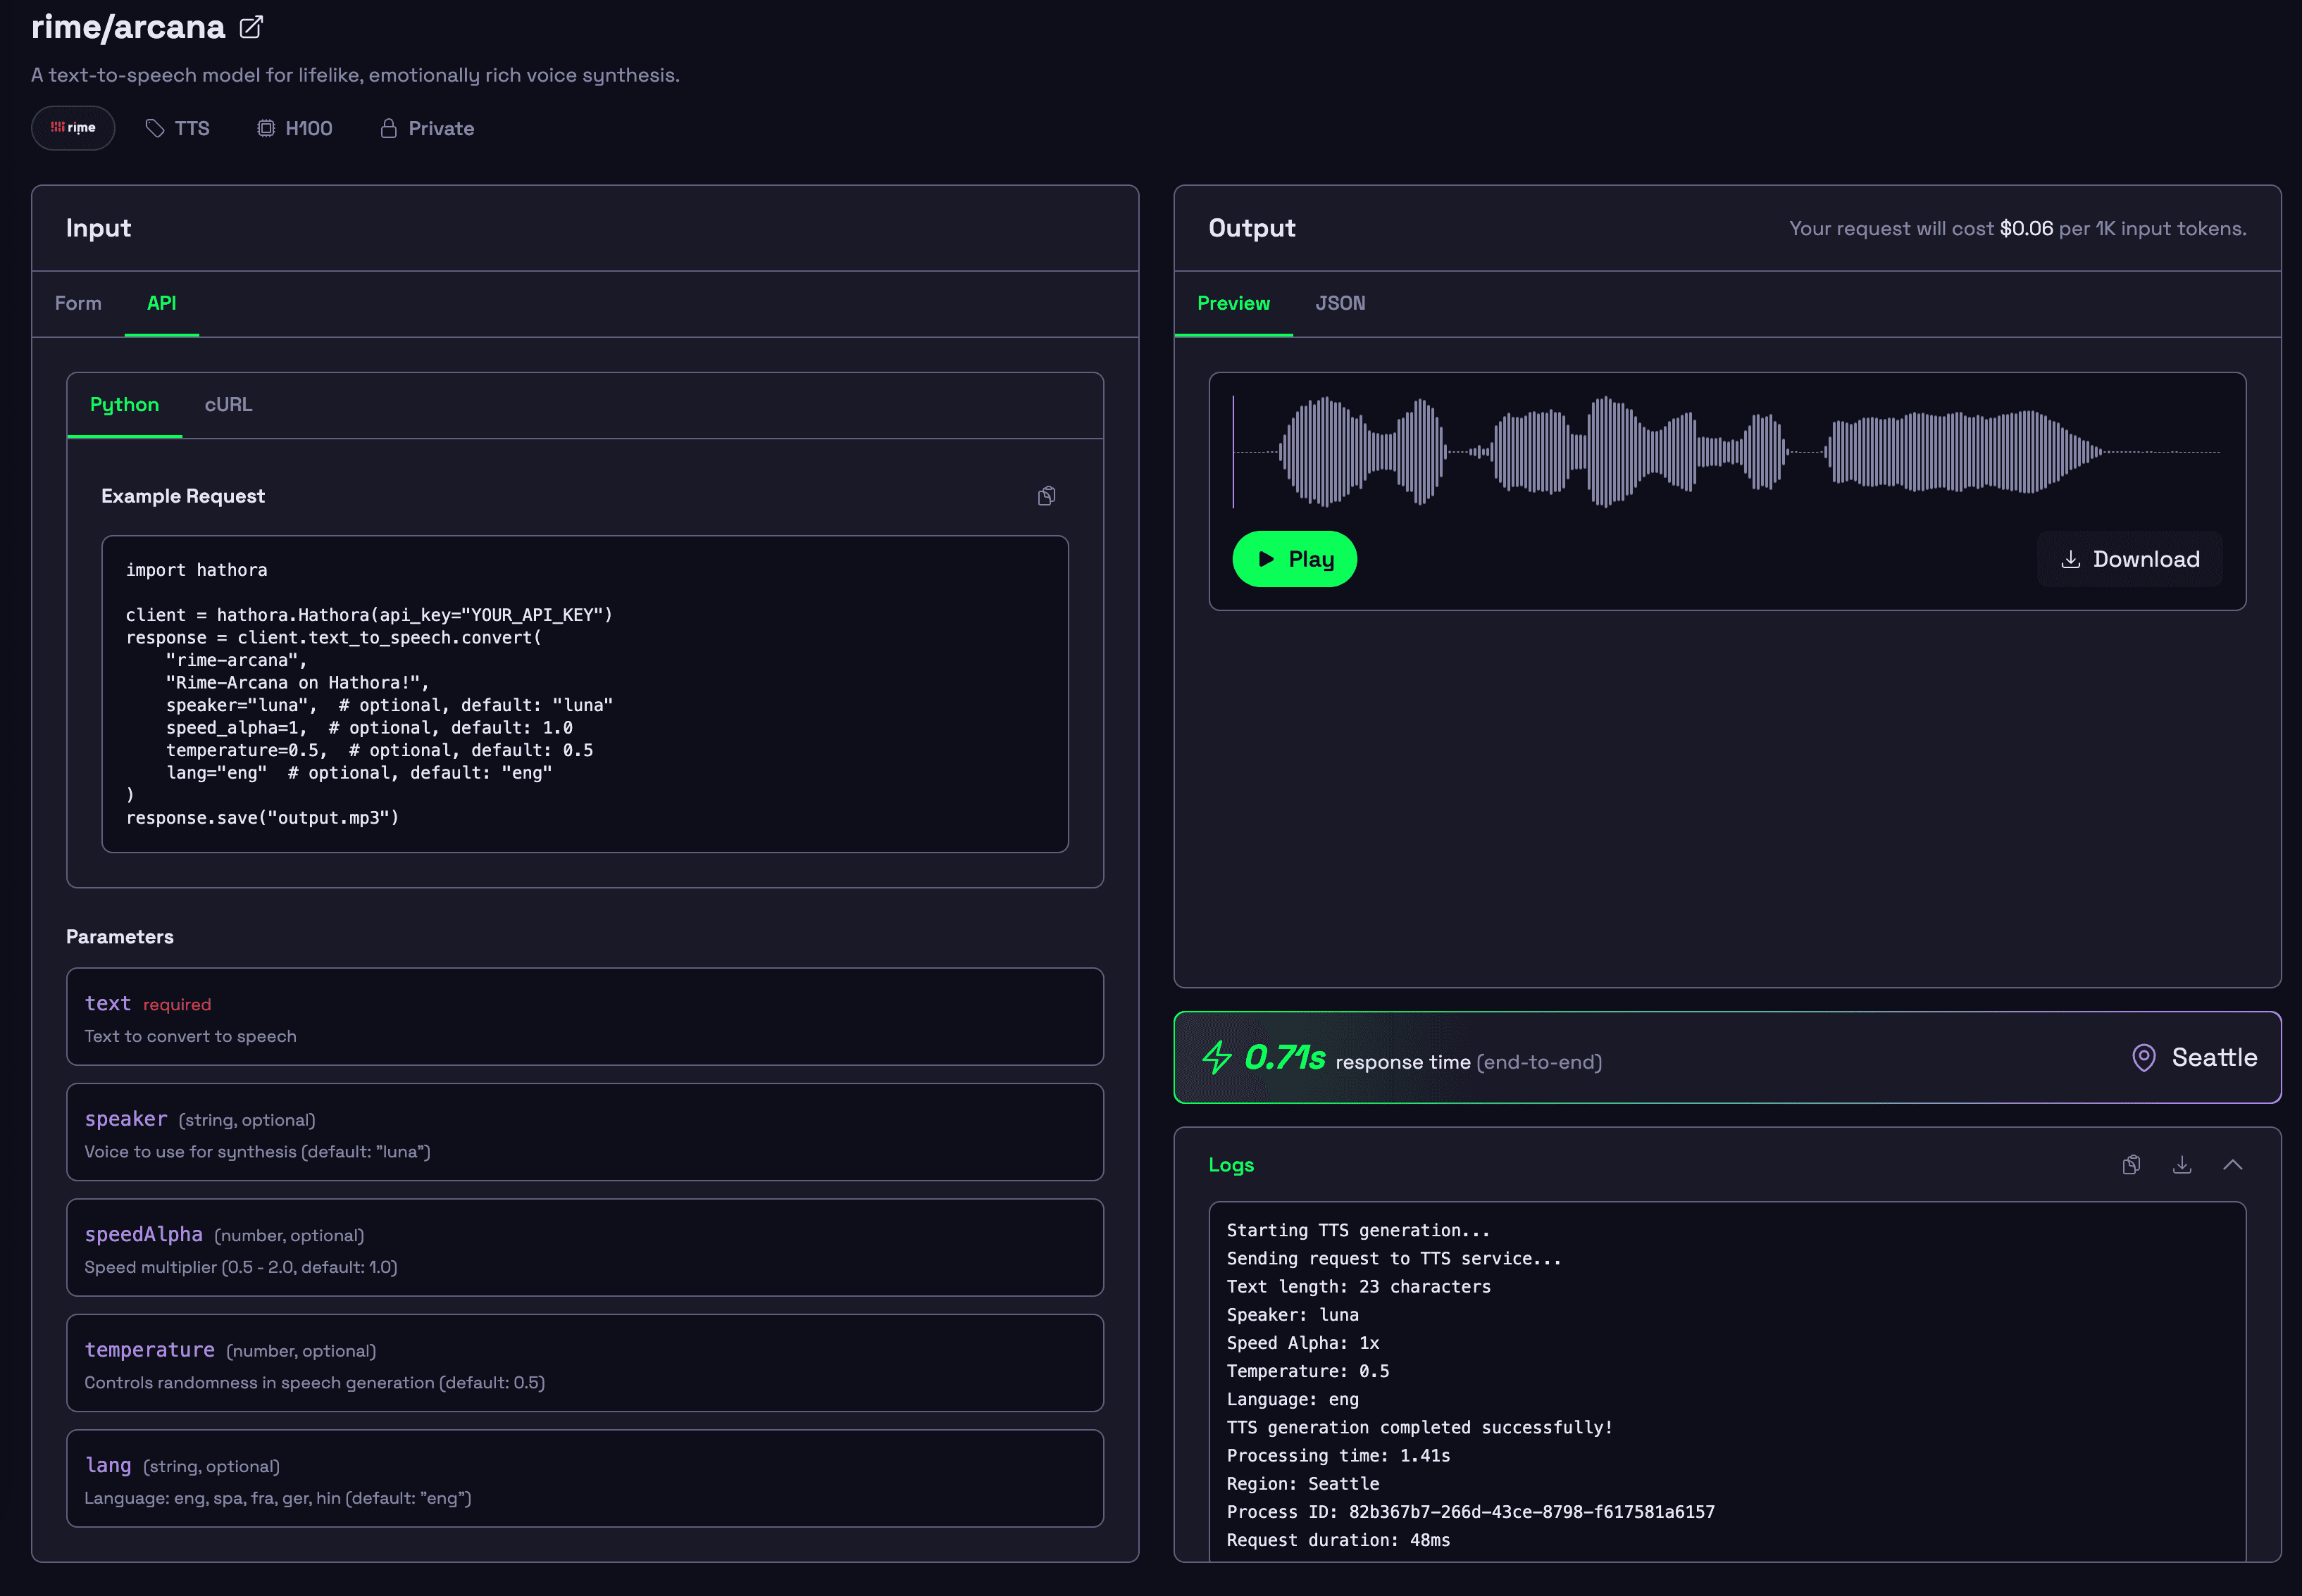
Task: Play the generated audio
Action: pyautogui.click(x=1295, y=559)
